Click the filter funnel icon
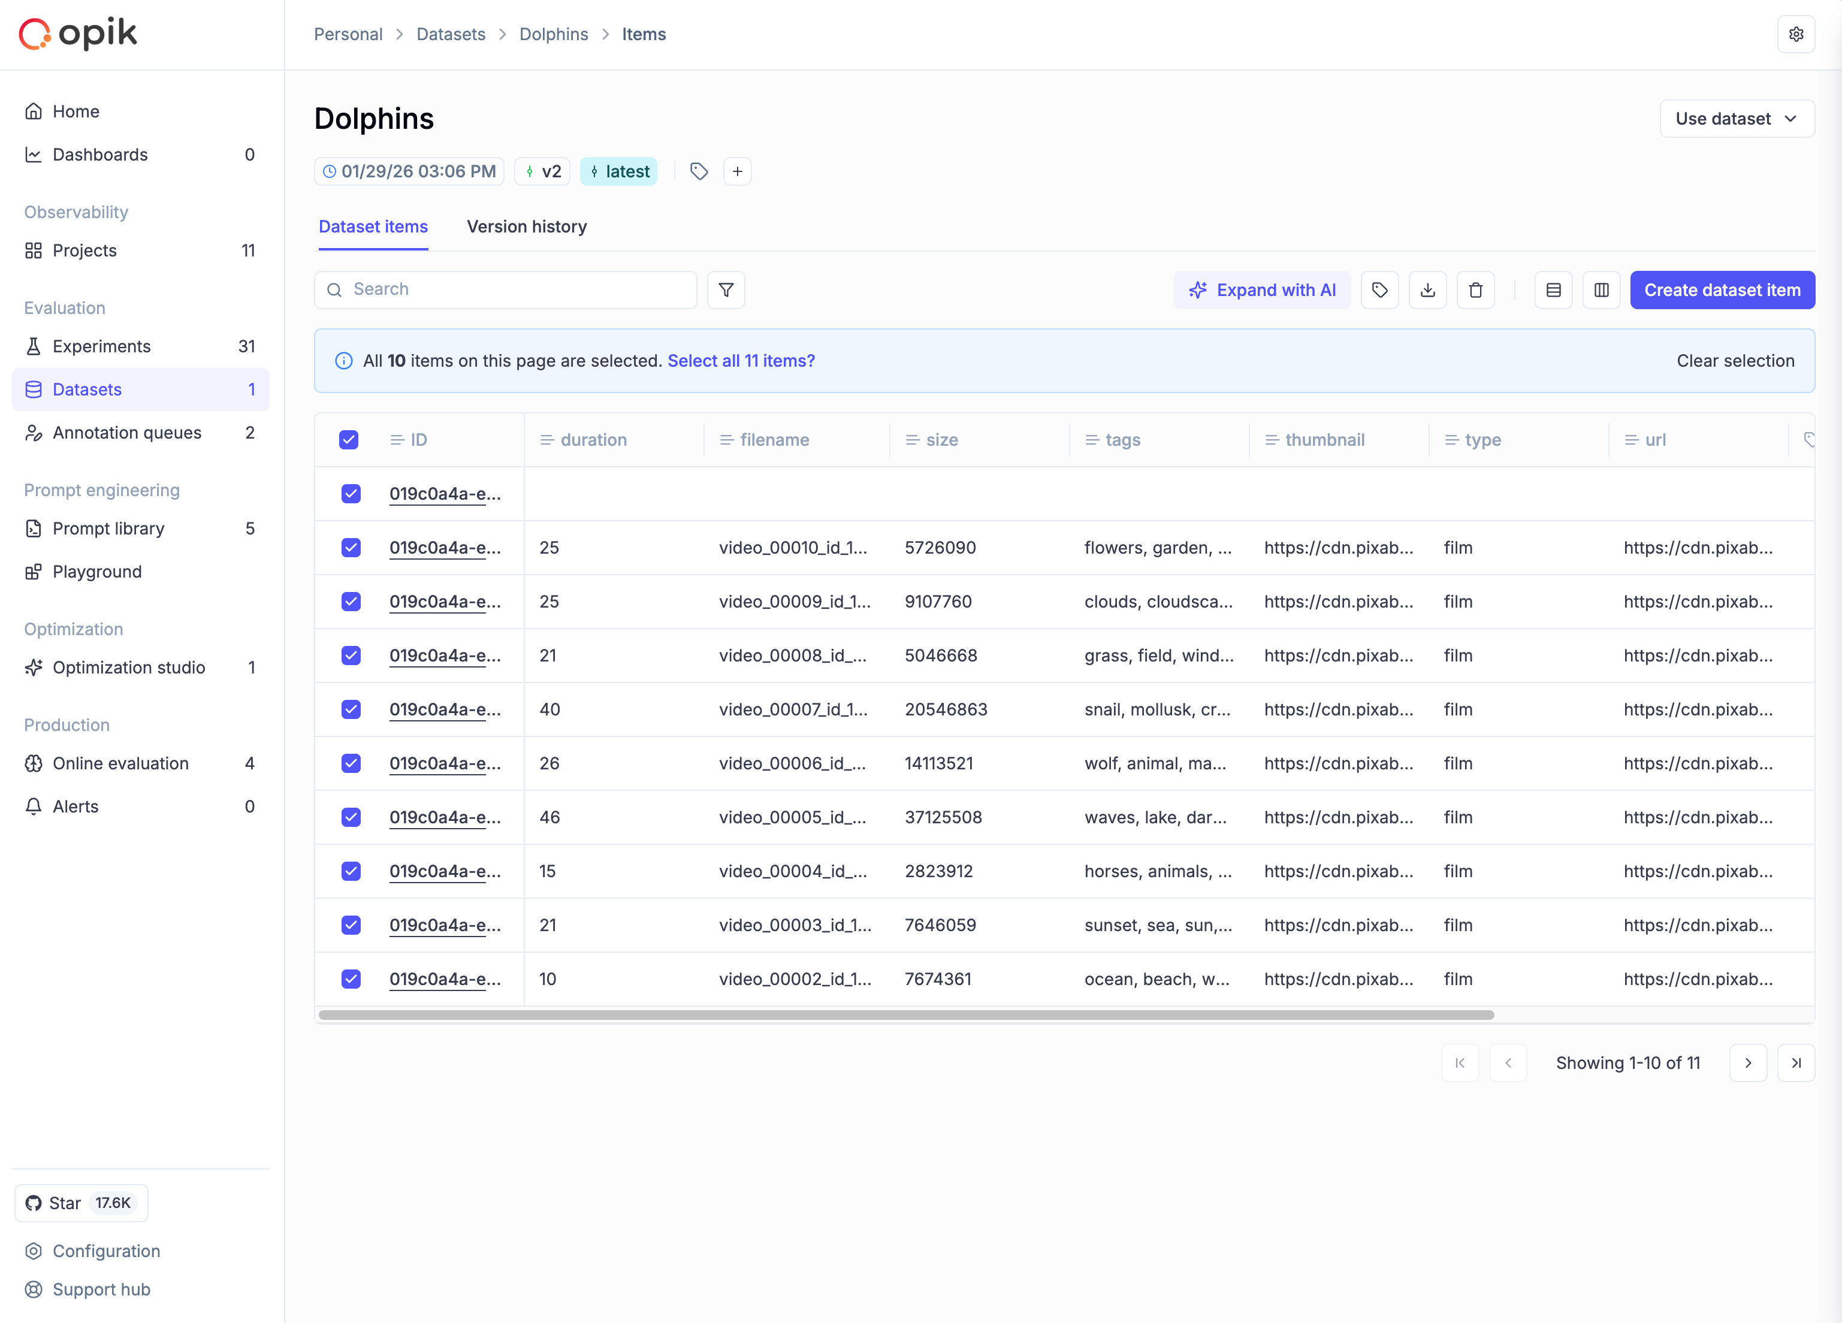This screenshot has height=1323, width=1842. [725, 290]
